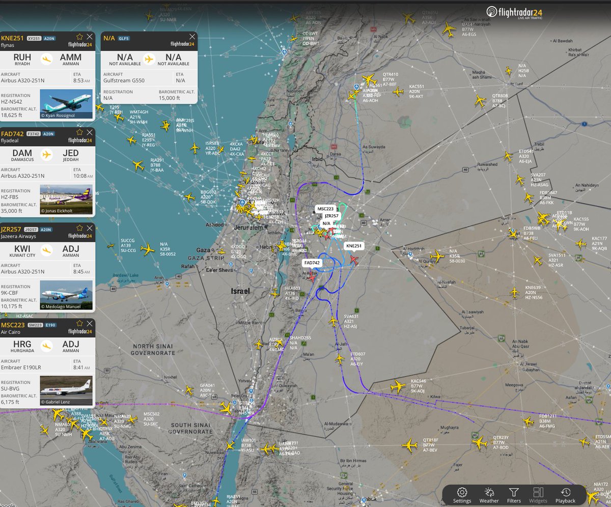Viewport: 611px width, 507px height.
Task: Click the KNE251 callsign in card header
Action: pos(12,38)
